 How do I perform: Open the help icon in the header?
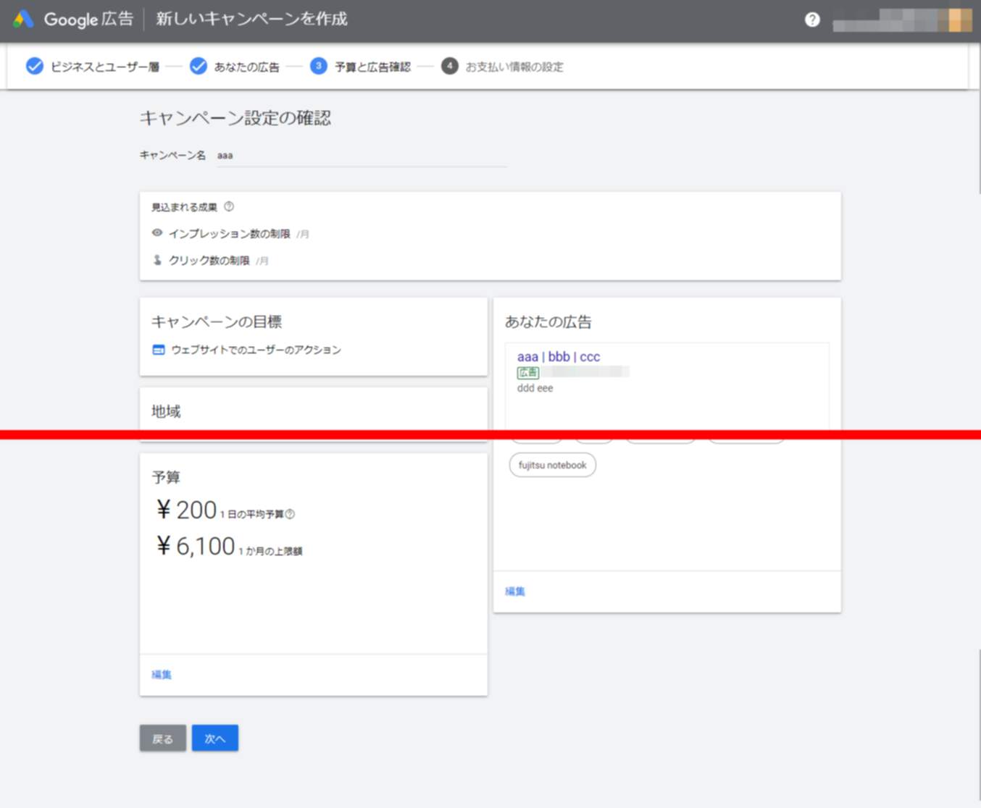click(812, 20)
